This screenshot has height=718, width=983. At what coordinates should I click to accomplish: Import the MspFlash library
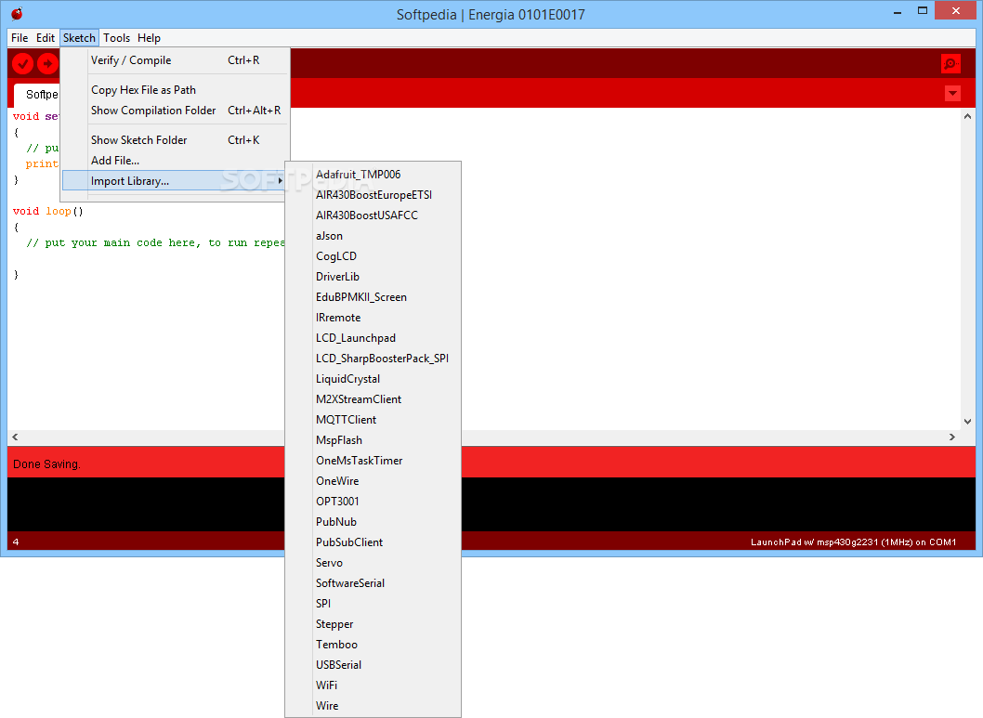[x=373, y=440]
